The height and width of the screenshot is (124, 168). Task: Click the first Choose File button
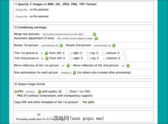(21, 10)
